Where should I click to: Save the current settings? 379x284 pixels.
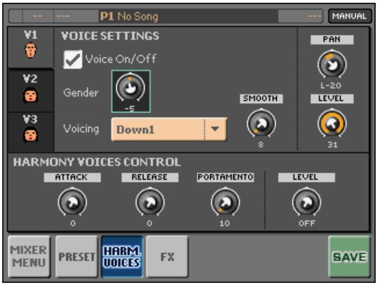pos(350,256)
